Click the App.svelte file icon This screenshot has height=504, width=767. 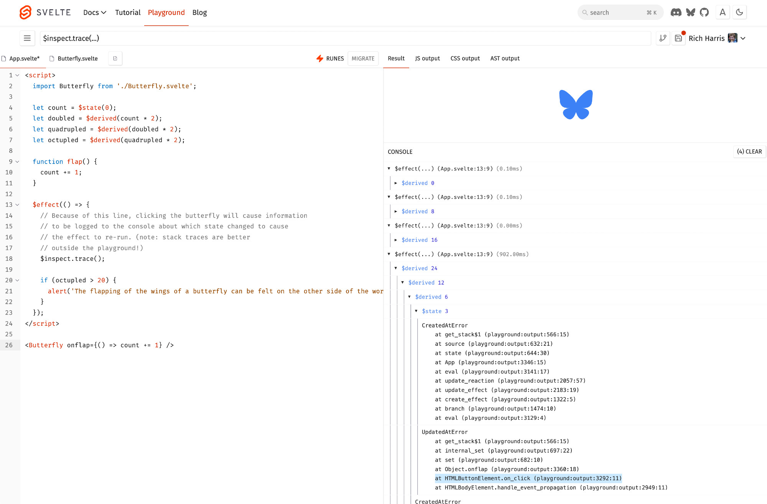[4, 59]
